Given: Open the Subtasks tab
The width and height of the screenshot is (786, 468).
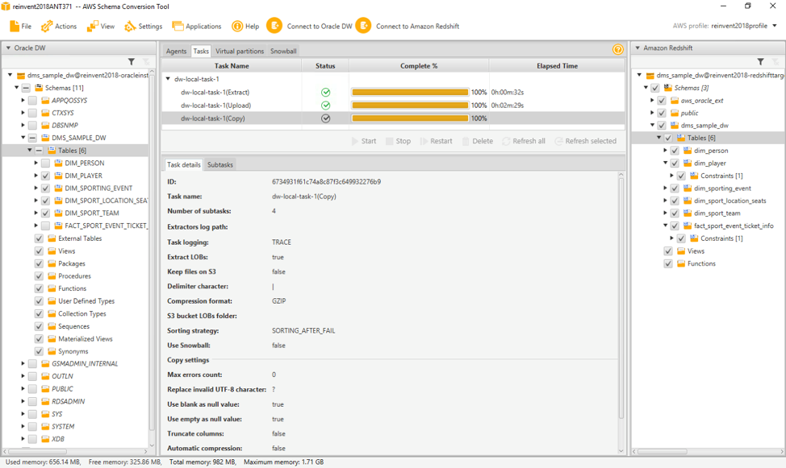Looking at the screenshot, I should tap(220, 164).
